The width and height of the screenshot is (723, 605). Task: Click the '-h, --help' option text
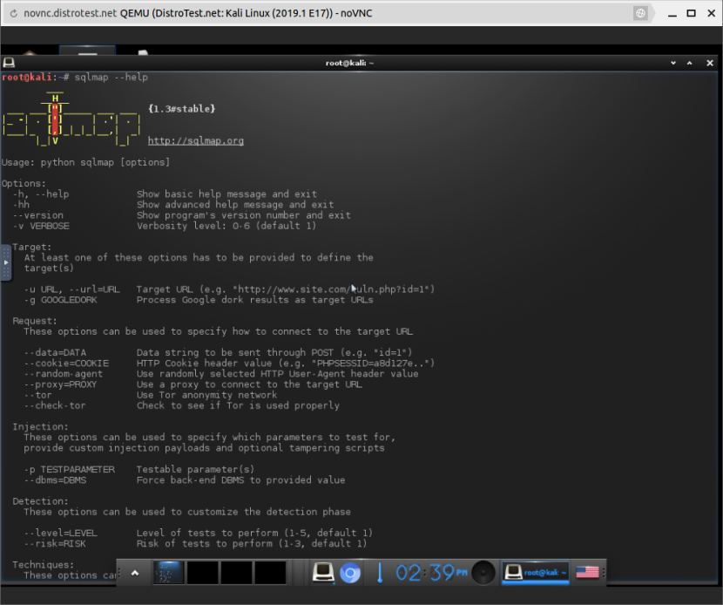tap(41, 194)
